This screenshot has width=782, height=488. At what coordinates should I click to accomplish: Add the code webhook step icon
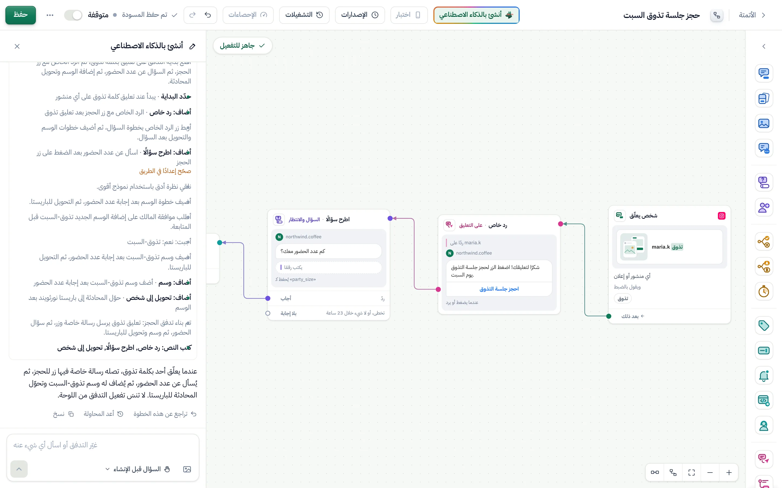(764, 400)
